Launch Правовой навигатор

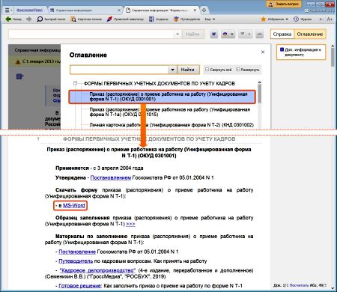pyautogui.click(x=125, y=19)
